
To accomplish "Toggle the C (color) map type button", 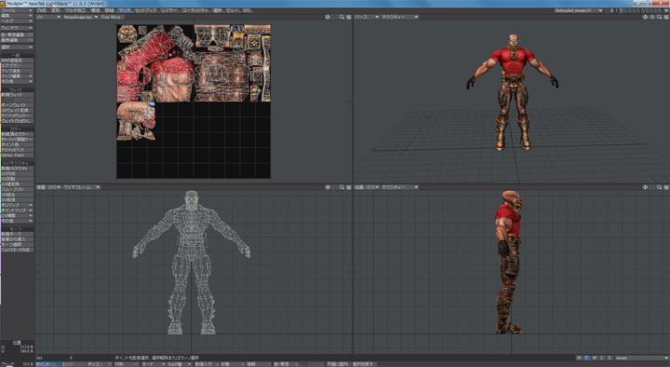I will [x=602, y=358].
